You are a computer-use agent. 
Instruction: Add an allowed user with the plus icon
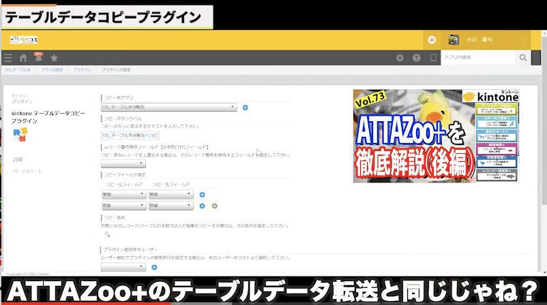coord(153,268)
